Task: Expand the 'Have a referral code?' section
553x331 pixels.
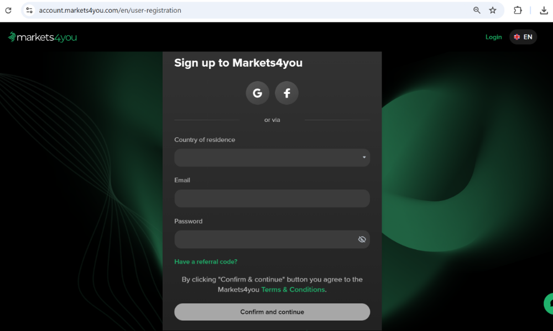Action: pyautogui.click(x=206, y=261)
